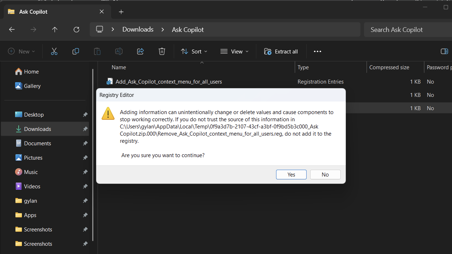452x254 pixels.
Task: Open the View dropdown menu
Action: (x=234, y=51)
